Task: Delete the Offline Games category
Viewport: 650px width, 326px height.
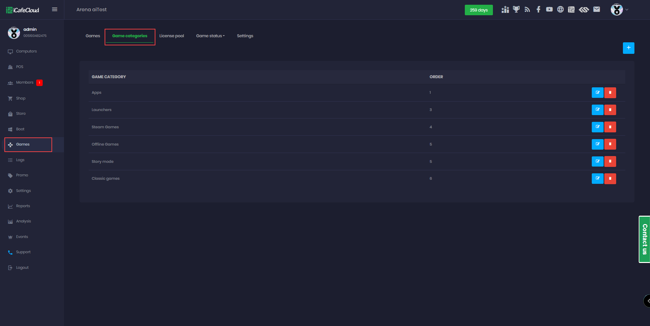Action: tap(610, 144)
